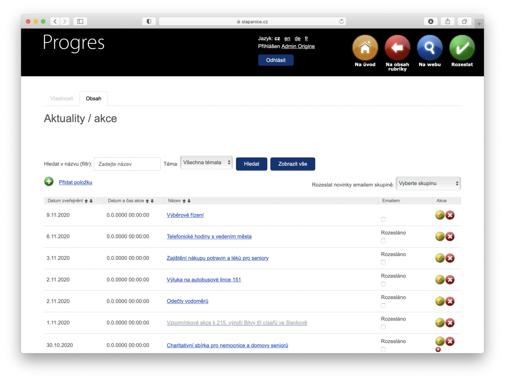Open the Na webu magnifier icon
The width and height of the screenshot is (505, 381).
430,48
